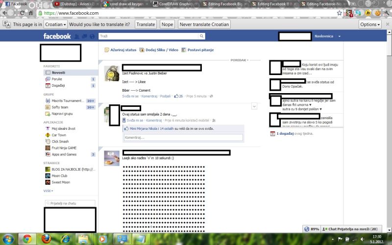Open Sweet Moon page in sidebar
The height and width of the screenshot is (245, 392).
click(61, 182)
